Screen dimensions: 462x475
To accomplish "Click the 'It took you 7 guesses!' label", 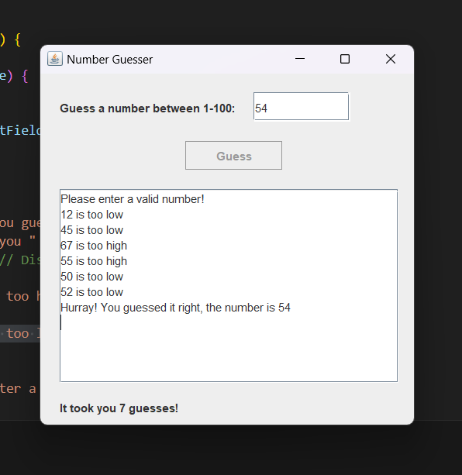I will pyautogui.click(x=119, y=408).
